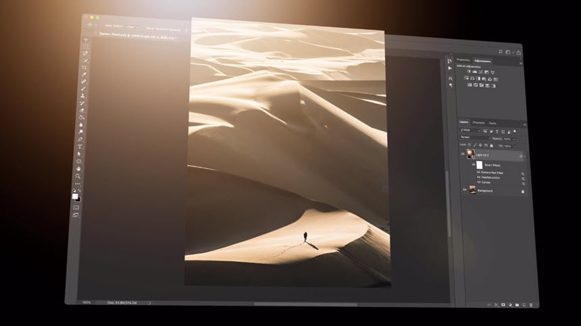This screenshot has height=326, width=581.
Task: Swap foreground and background colors
Action: click(79, 191)
